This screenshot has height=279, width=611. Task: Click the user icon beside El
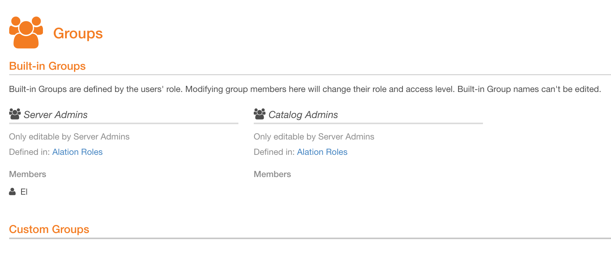(x=12, y=192)
